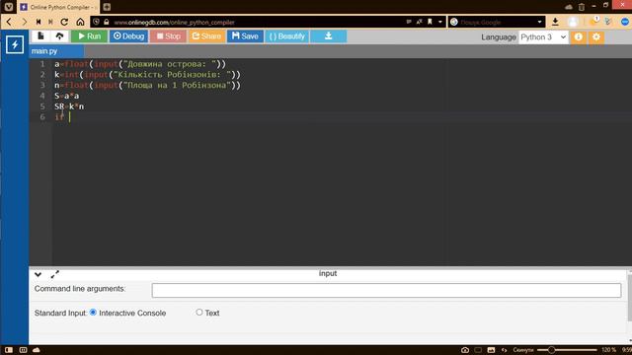Open the browser downloads panel
Image resolution: width=632 pixels, height=355 pixels.
[x=555, y=22]
